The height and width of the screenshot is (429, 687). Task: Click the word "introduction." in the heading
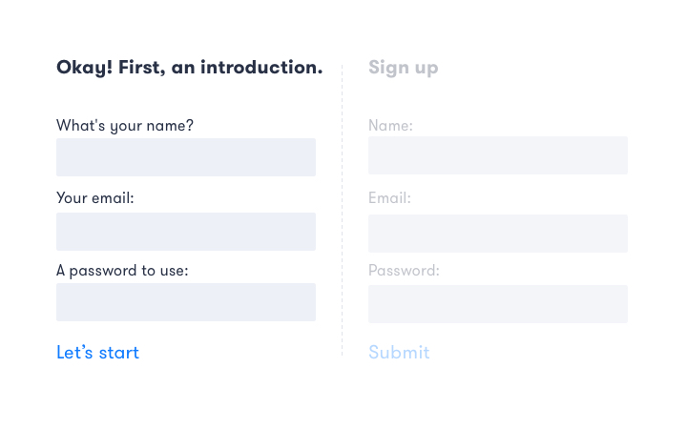tap(261, 67)
